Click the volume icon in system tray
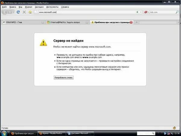This screenshot has height=136, width=181. click(x=172, y=134)
